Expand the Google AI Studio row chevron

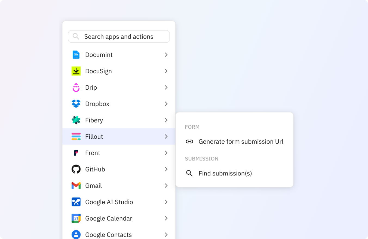tap(166, 202)
